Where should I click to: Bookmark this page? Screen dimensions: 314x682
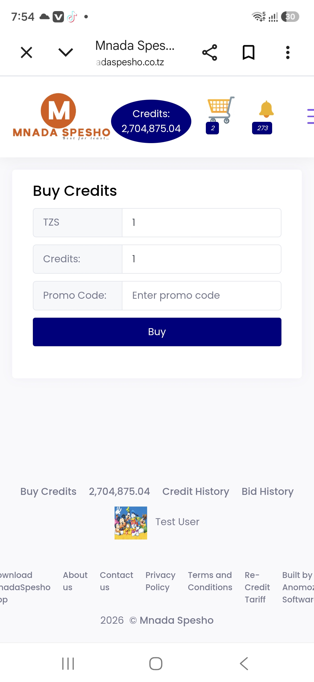click(x=249, y=52)
